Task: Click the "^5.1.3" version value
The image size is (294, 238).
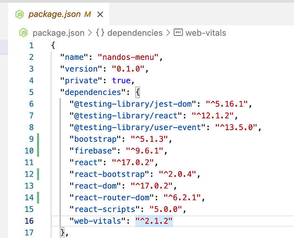Action: point(149,139)
